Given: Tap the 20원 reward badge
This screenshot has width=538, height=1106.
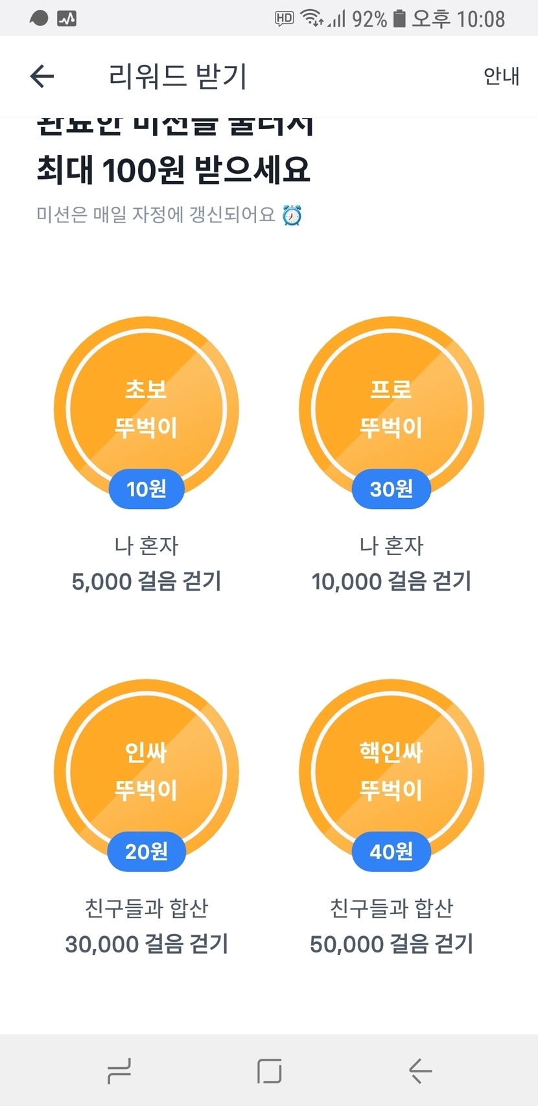Looking at the screenshot, I should pyautogui.click(x=146, y=851).
